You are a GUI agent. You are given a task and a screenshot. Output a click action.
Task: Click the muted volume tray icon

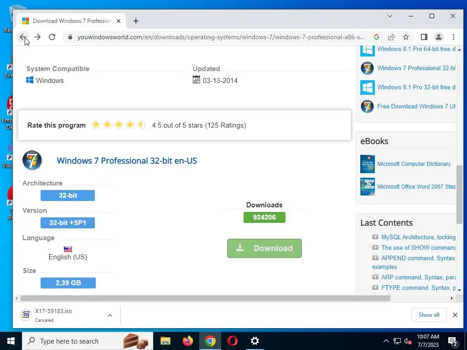click(408, 341)
